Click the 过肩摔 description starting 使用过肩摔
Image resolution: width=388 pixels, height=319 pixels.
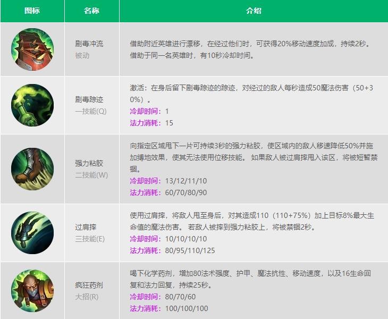click(x=252, y=221)
